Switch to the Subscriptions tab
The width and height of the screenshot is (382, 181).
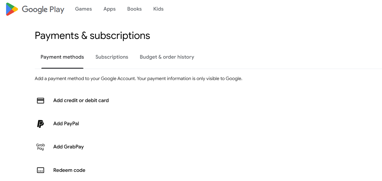112,57
